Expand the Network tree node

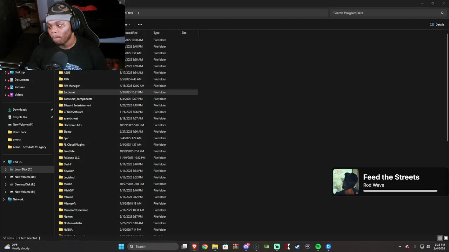click(4, 199)
